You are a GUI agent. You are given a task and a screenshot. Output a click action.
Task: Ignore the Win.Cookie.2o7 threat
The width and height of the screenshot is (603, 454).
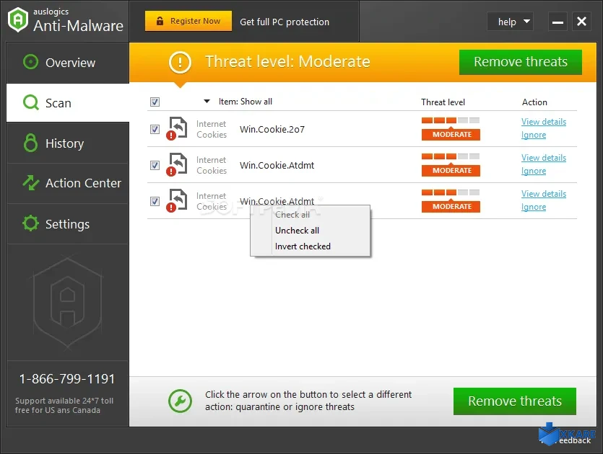coord(534,135)
